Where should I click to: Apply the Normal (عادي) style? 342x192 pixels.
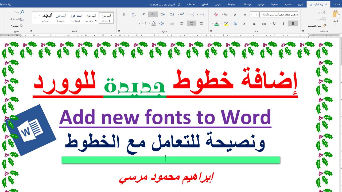point(106,18)
